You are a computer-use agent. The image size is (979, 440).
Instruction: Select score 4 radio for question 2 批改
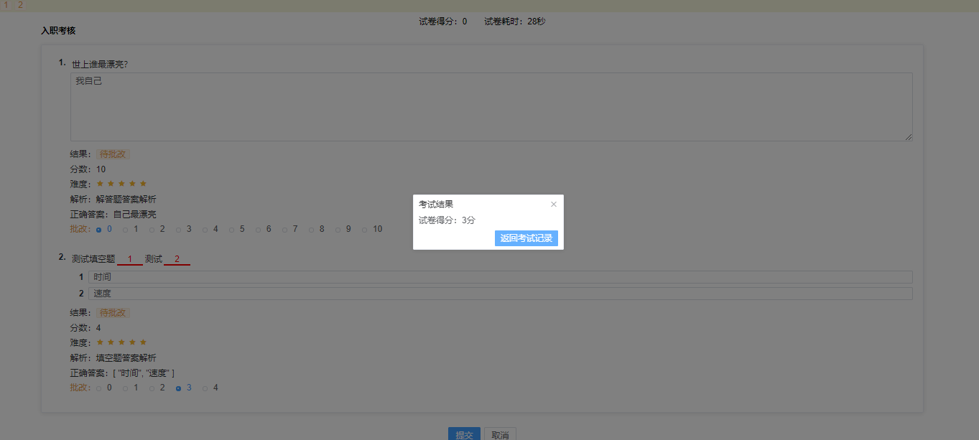point(205,387)
